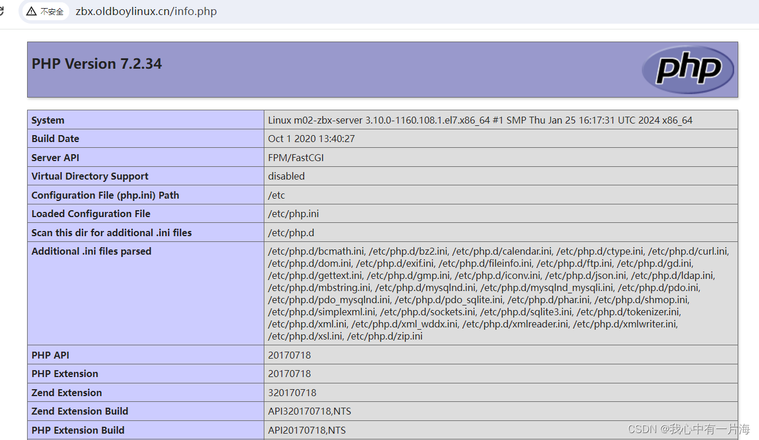Click Configuration File (php.ini) Path label
Screen dimensions: 759x440
point(105,195)
